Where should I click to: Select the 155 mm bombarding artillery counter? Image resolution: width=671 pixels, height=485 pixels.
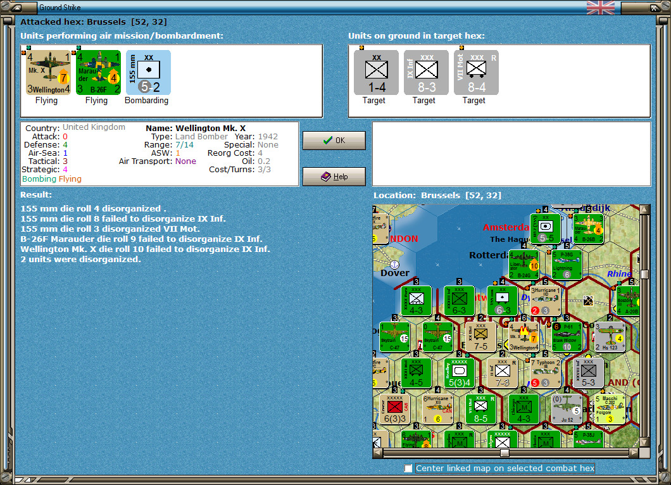point(148,72)
